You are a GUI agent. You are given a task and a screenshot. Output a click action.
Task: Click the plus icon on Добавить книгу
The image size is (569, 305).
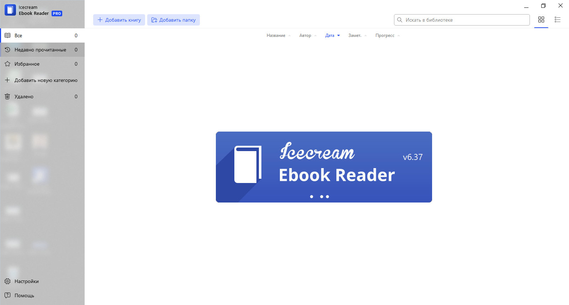100,20
